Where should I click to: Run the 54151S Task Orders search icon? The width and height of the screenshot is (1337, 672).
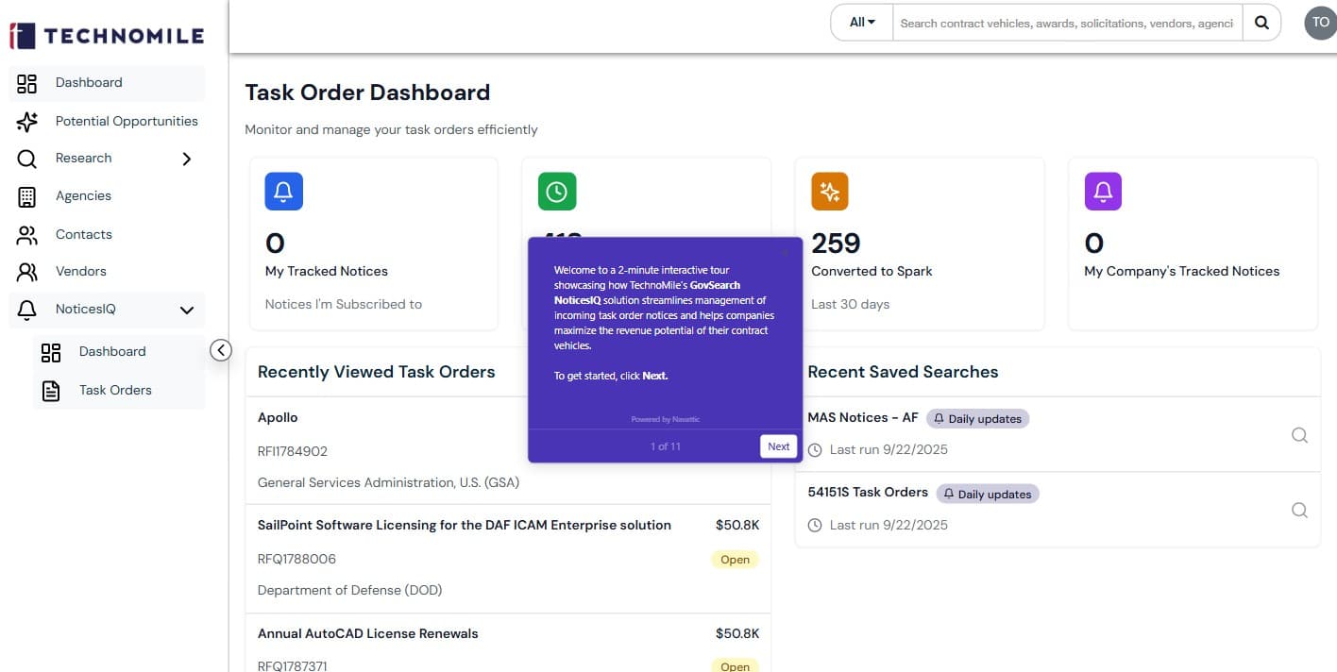[x=1299, y=510]
